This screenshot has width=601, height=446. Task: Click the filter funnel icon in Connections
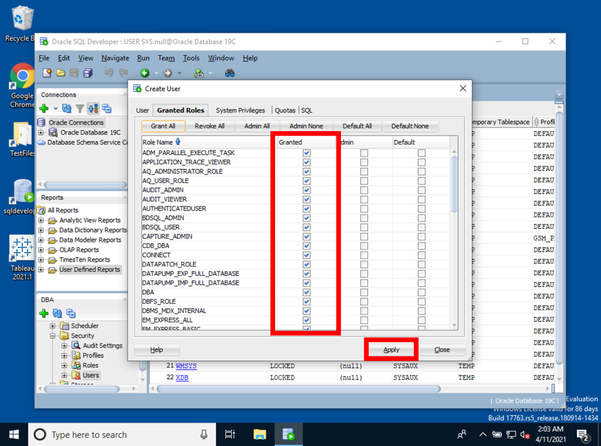80,109
